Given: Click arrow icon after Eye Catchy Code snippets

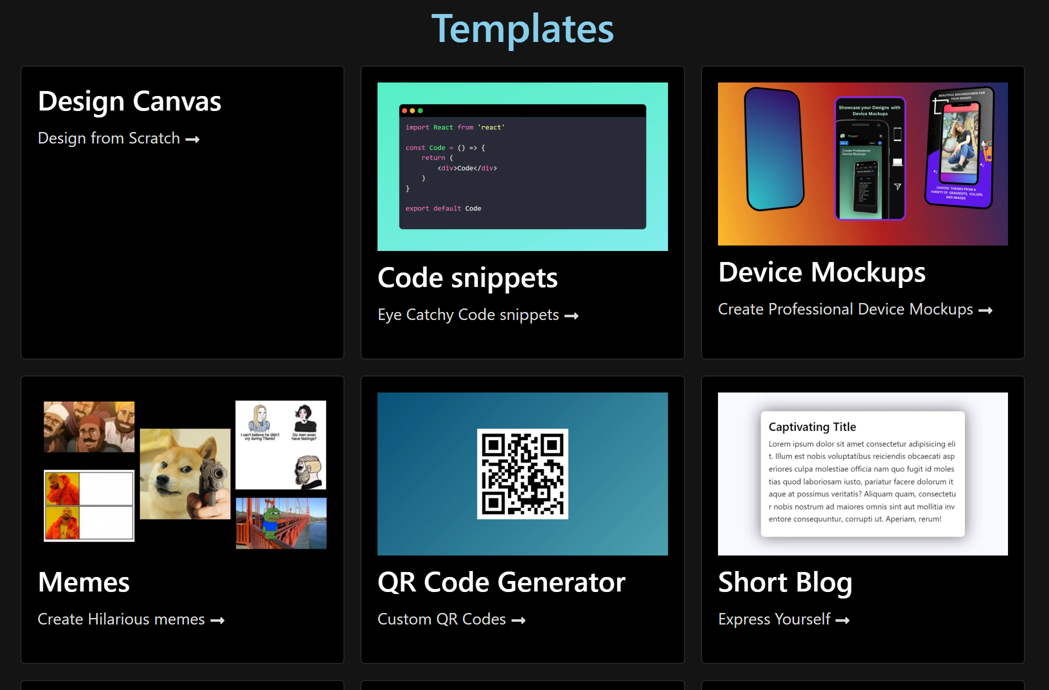Looking at the screenshot, I should coord(571,316).
